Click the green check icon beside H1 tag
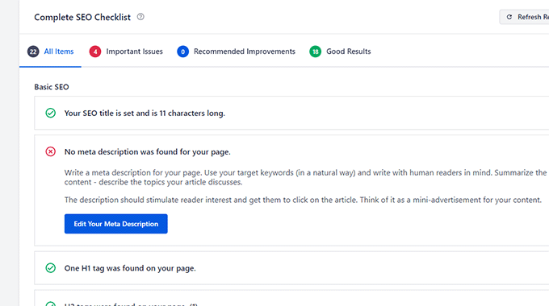The image size is (549, 306). click(50, 268)
